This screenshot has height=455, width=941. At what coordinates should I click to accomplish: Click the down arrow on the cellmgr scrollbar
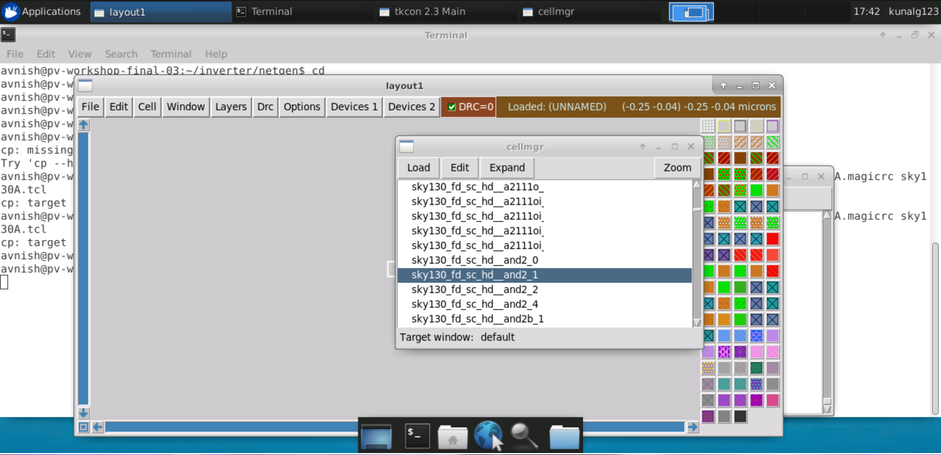point(697,322)
